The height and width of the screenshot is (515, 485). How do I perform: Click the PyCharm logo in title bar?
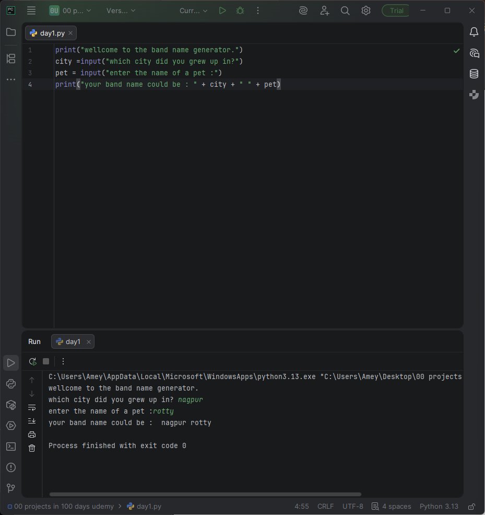coord(11,10)
